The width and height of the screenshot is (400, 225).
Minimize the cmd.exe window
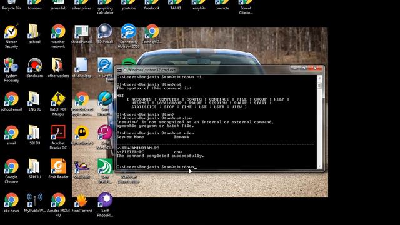coord(295,68)
